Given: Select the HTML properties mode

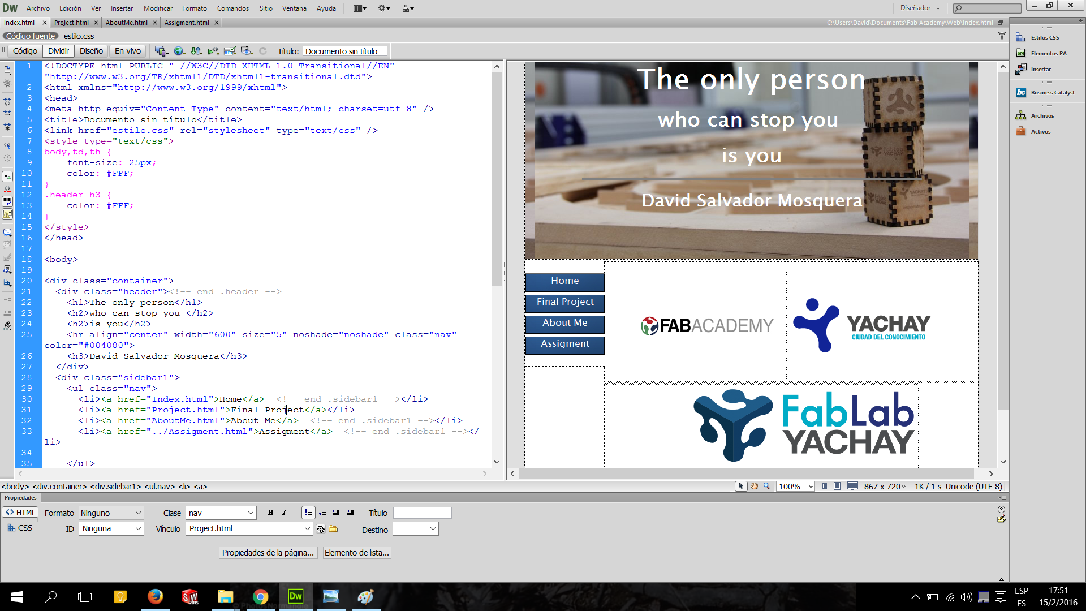Looking at the screenshot, I should 20,513.
